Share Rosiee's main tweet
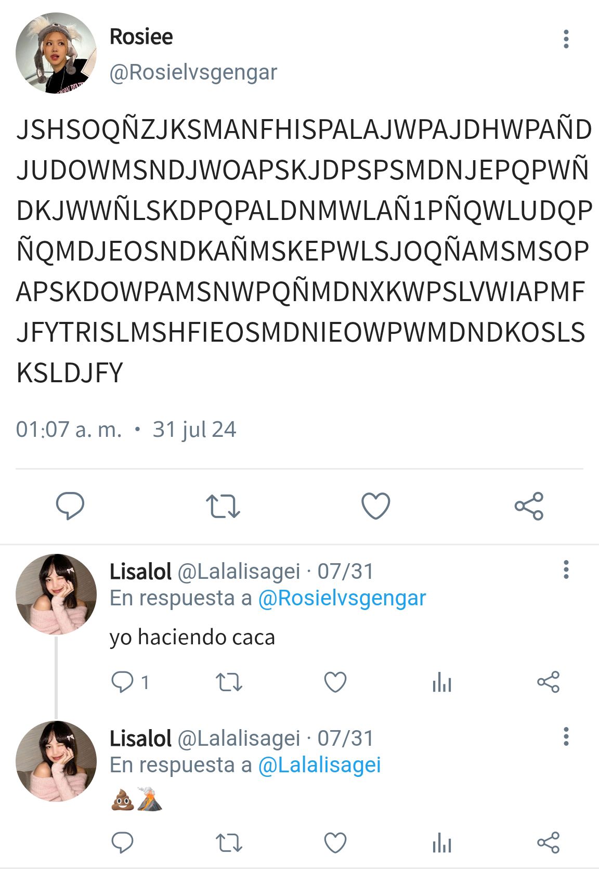The height and width of the screenshot is (869, 599). tap(529, 506)
